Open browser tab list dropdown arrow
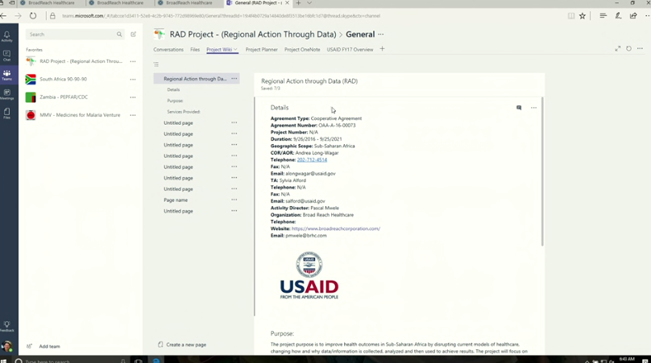Image resolution: width=651 pixels, height=363 pixels. pos(309,3)
